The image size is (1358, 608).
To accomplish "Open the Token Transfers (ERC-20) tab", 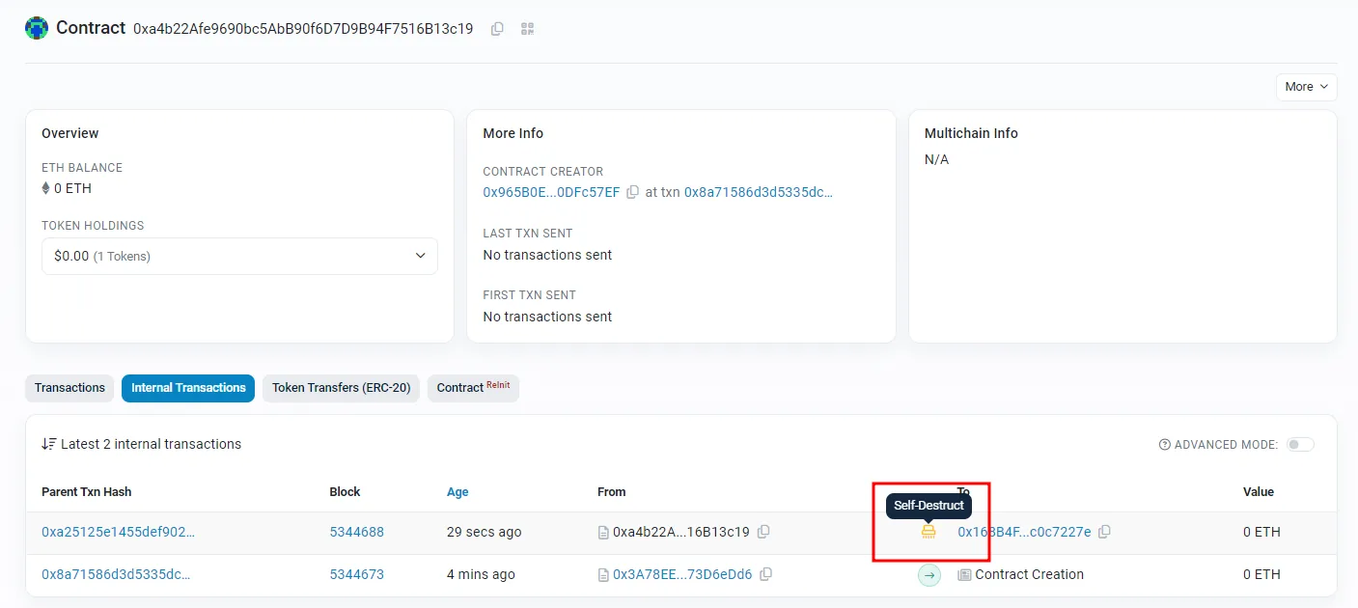I will (x=341, y=388).
